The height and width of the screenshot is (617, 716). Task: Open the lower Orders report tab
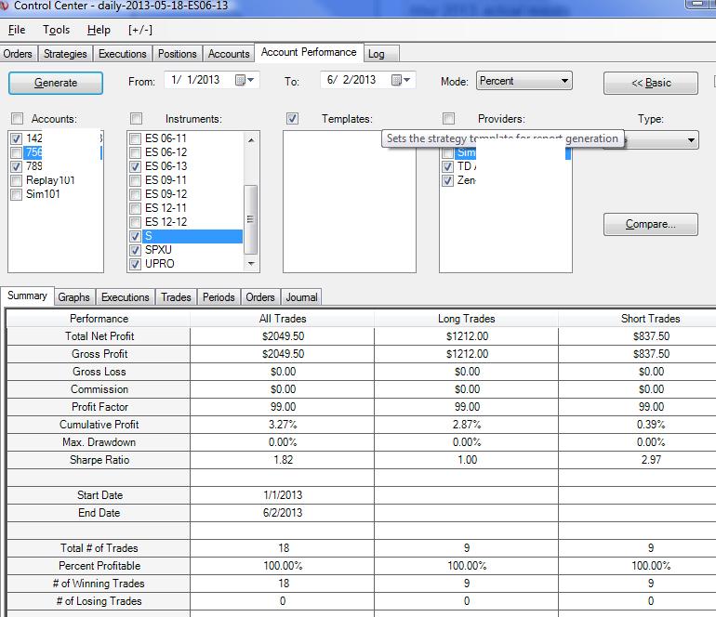coord(260,297)
